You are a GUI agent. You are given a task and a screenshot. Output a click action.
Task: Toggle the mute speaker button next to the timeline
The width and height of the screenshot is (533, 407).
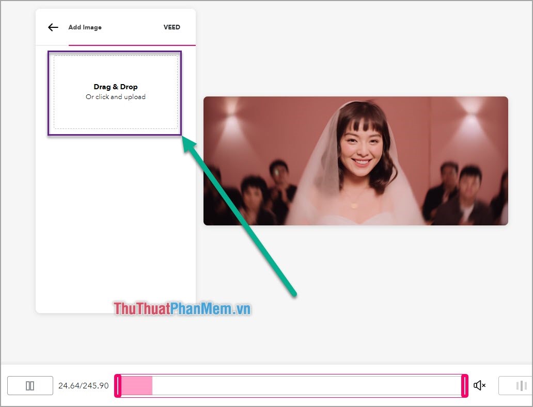click(x=479, y=385)
